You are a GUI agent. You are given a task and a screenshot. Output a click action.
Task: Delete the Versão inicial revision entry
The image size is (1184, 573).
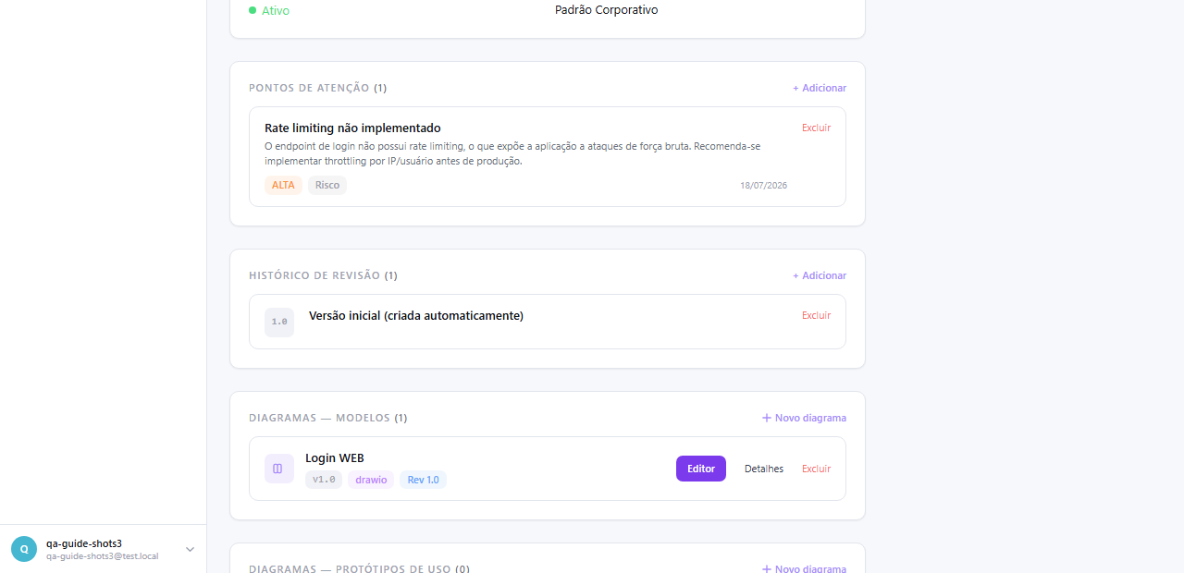(x=816, y=315)
